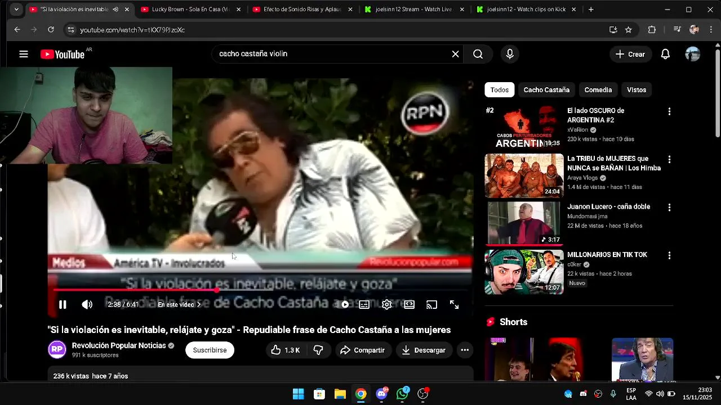Reload the page
The height and width of the screenshot is (405, 721).
pyautogui.click(x=51, y=30)
